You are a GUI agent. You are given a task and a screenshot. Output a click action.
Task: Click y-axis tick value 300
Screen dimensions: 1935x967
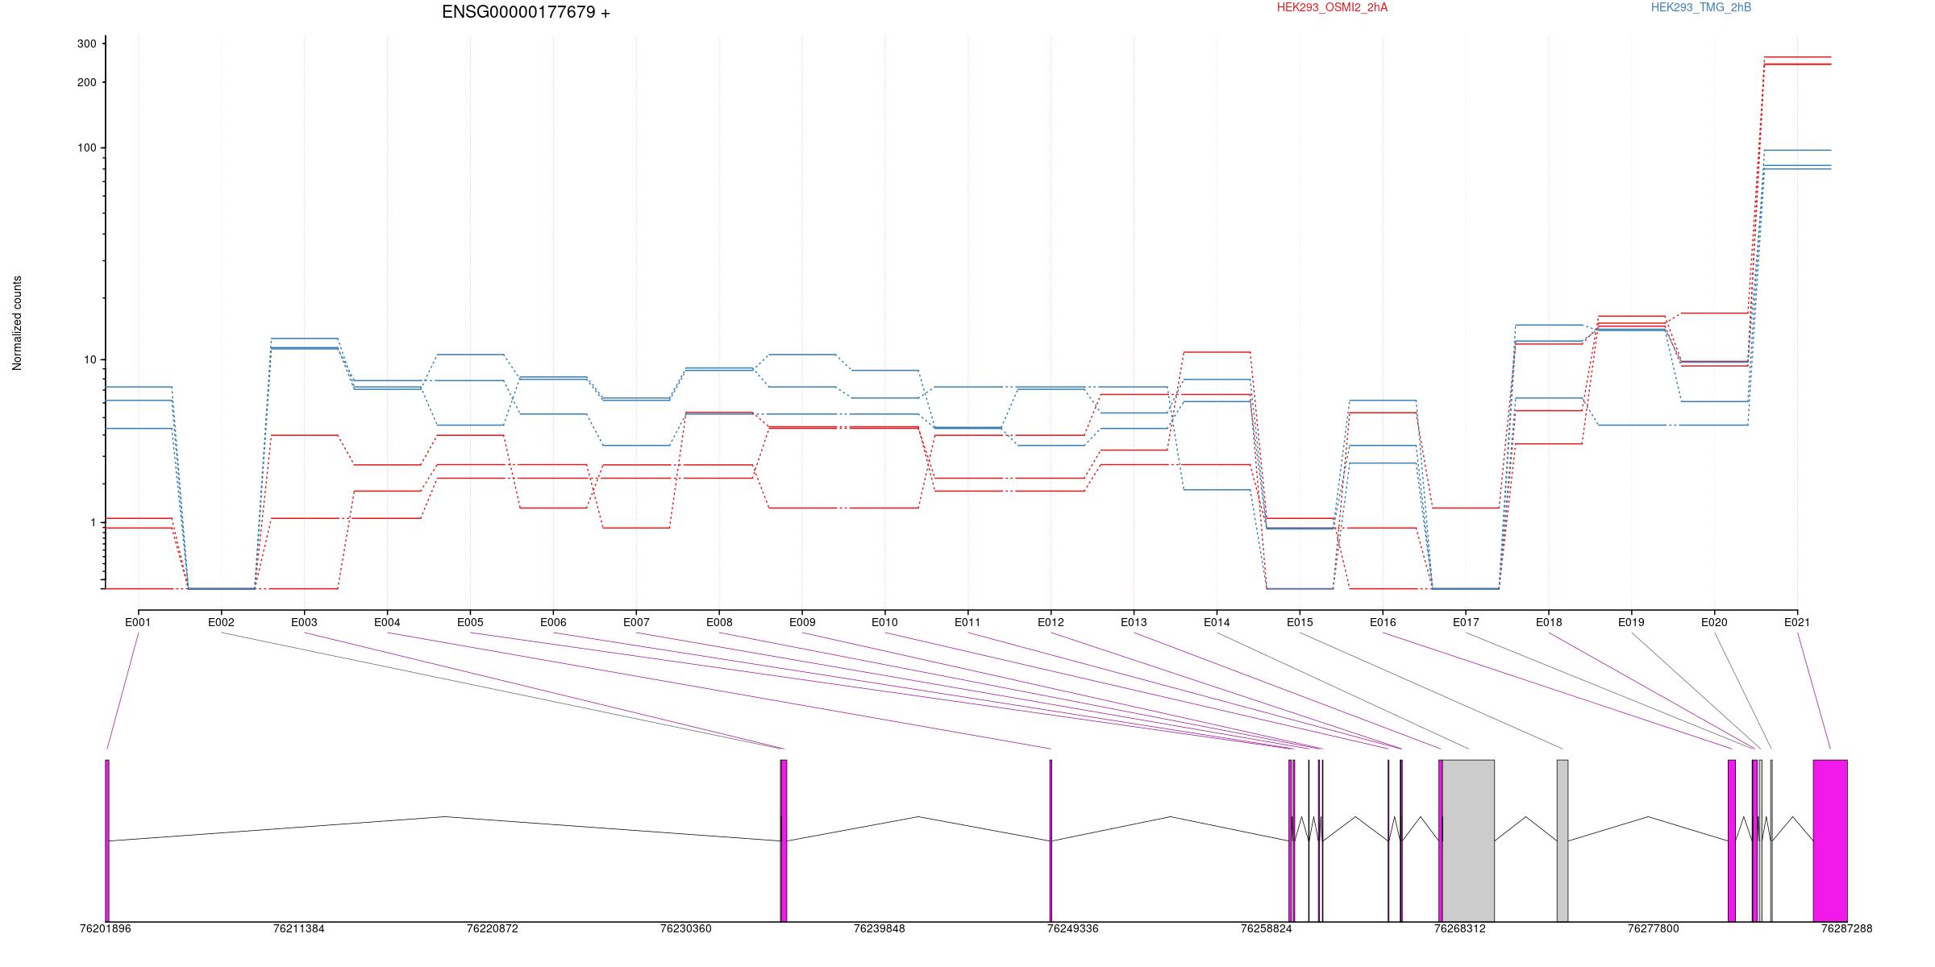86,44
